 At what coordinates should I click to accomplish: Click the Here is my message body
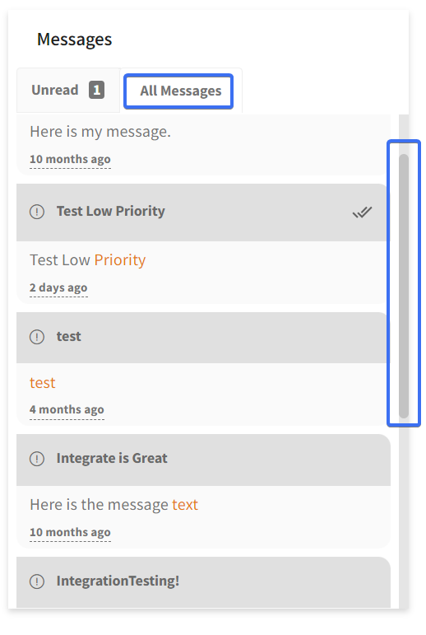pos(100,132)
